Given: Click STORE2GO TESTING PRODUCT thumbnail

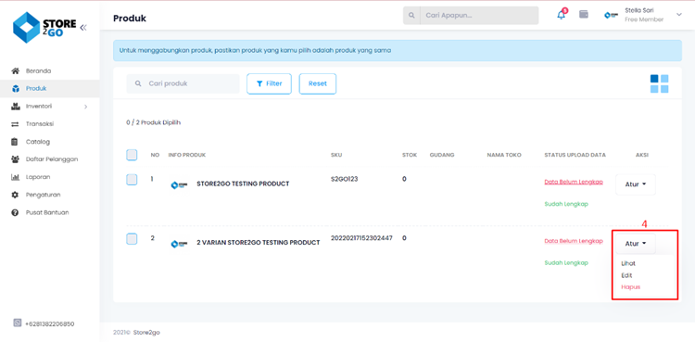Looking at the screenshot, I should coord(179,185).
